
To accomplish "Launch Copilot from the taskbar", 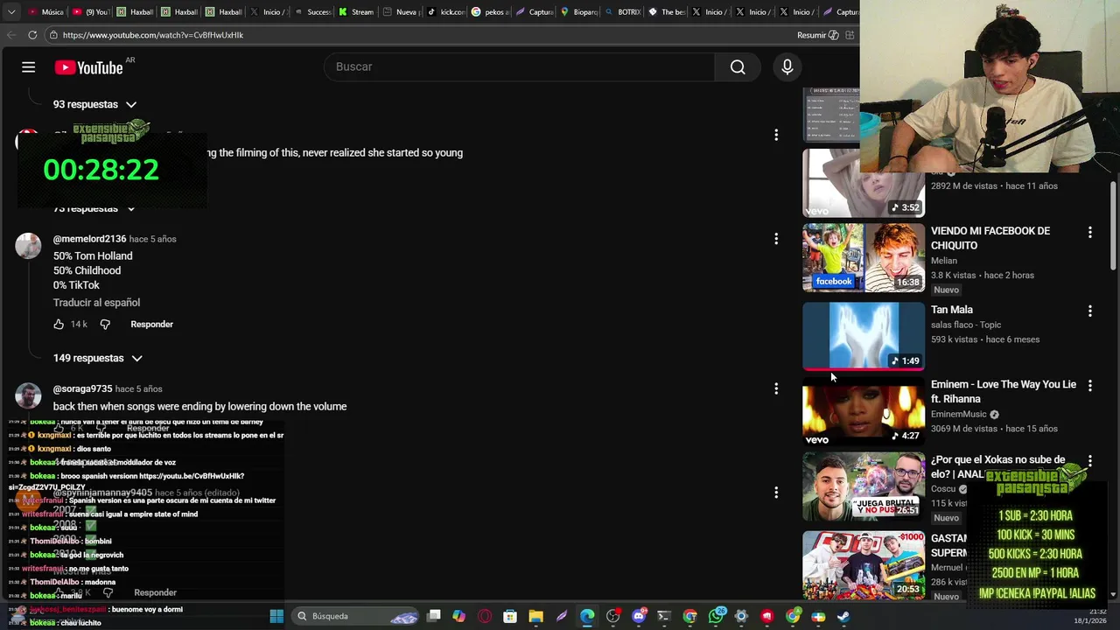I will click(x=458, y=616).
